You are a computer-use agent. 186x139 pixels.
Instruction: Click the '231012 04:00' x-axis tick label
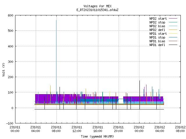160,129
